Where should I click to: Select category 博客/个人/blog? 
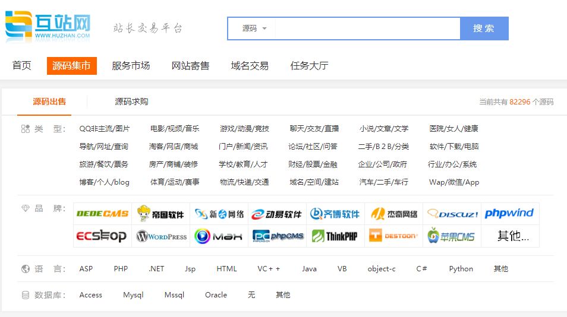click(105, 182)
